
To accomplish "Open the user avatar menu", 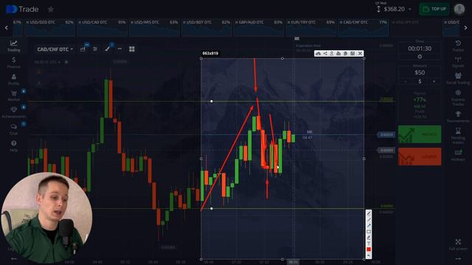I will pos(459,9).
